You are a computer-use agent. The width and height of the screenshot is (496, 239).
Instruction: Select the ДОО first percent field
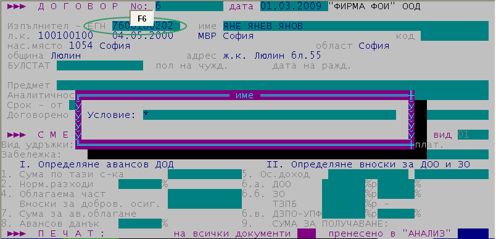tap(344, 184)
